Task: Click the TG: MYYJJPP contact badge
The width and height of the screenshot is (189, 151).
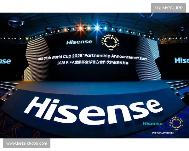Action: [169, 8]
